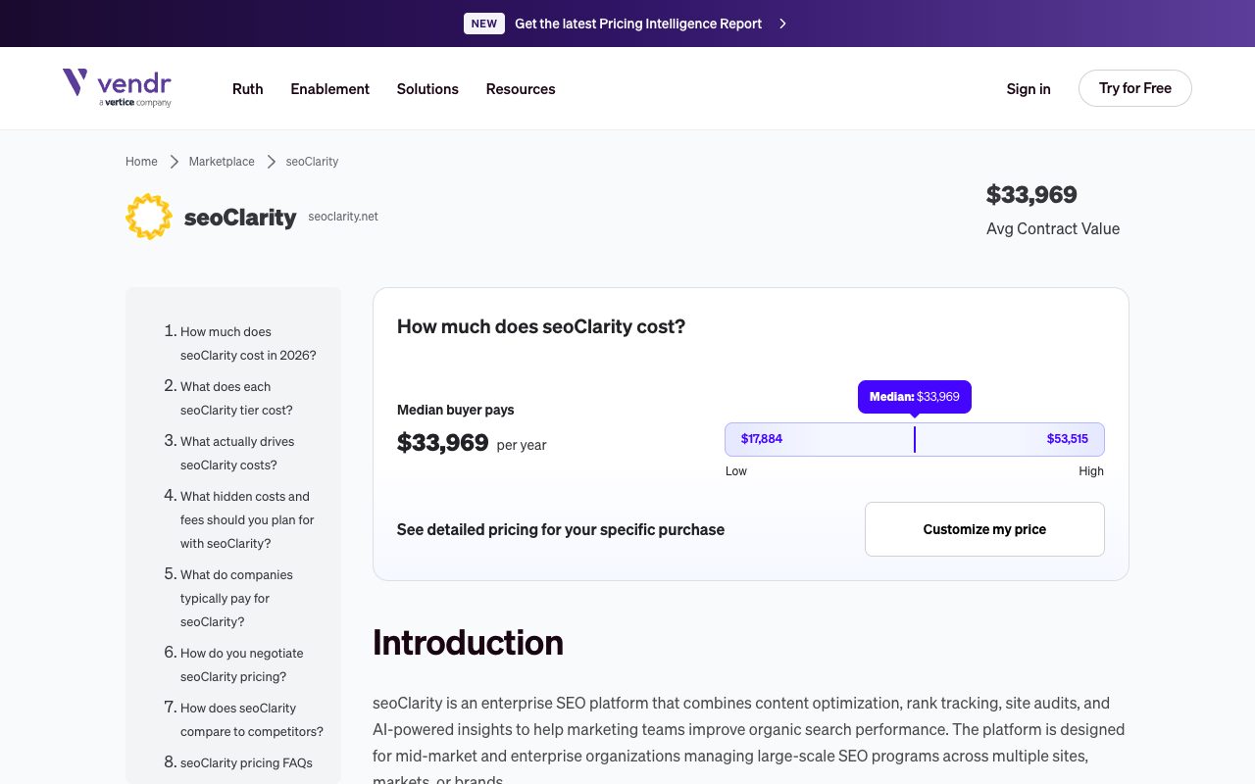Click the 'Avg Contract Value' label

tap(1053, 228)
